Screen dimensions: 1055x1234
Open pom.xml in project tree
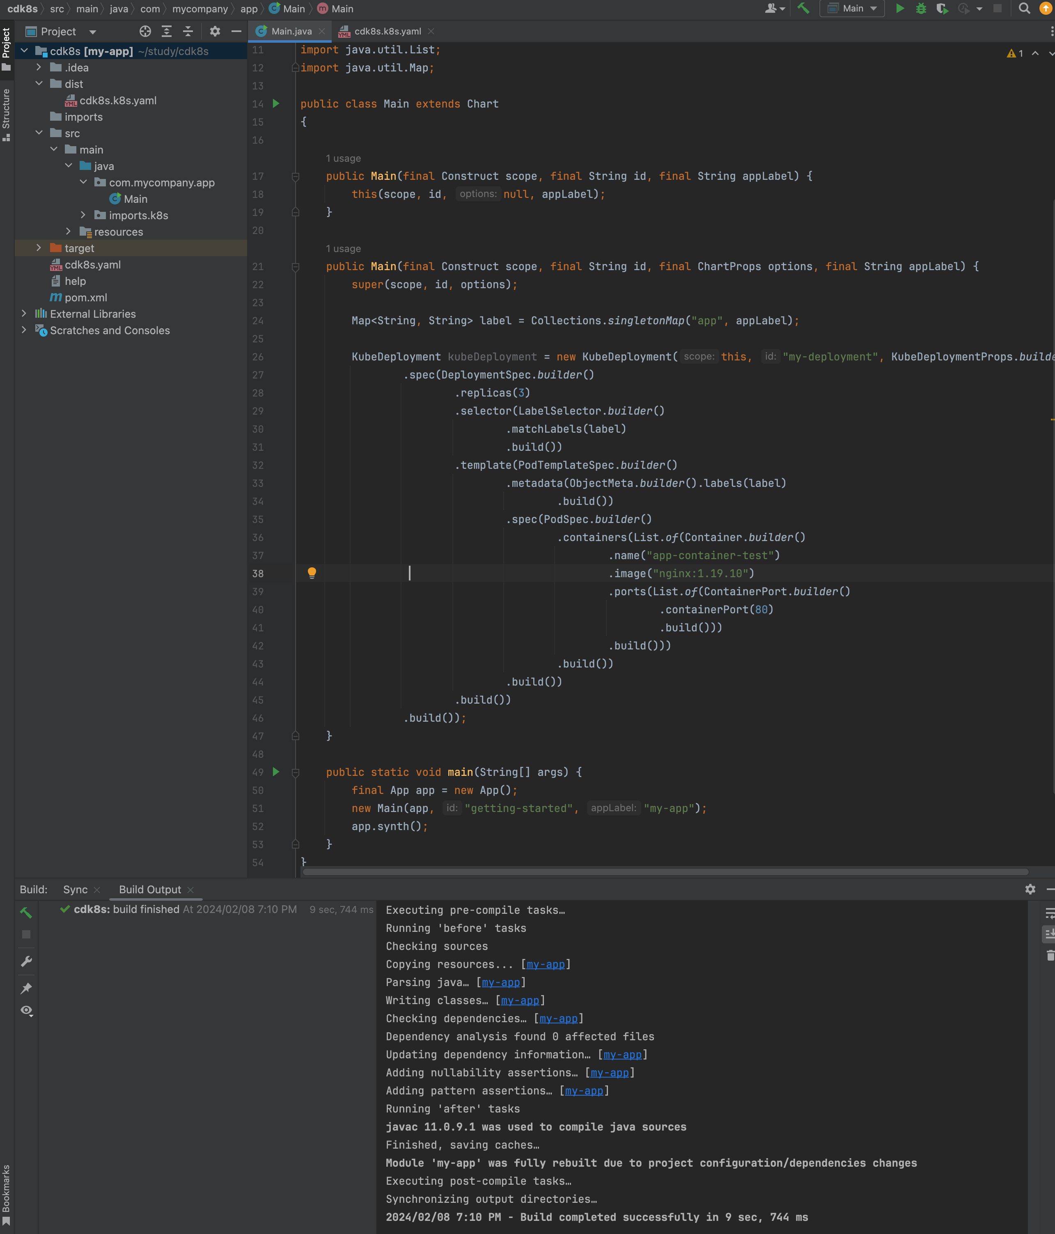pyautogui.click(x=86, y=297)
